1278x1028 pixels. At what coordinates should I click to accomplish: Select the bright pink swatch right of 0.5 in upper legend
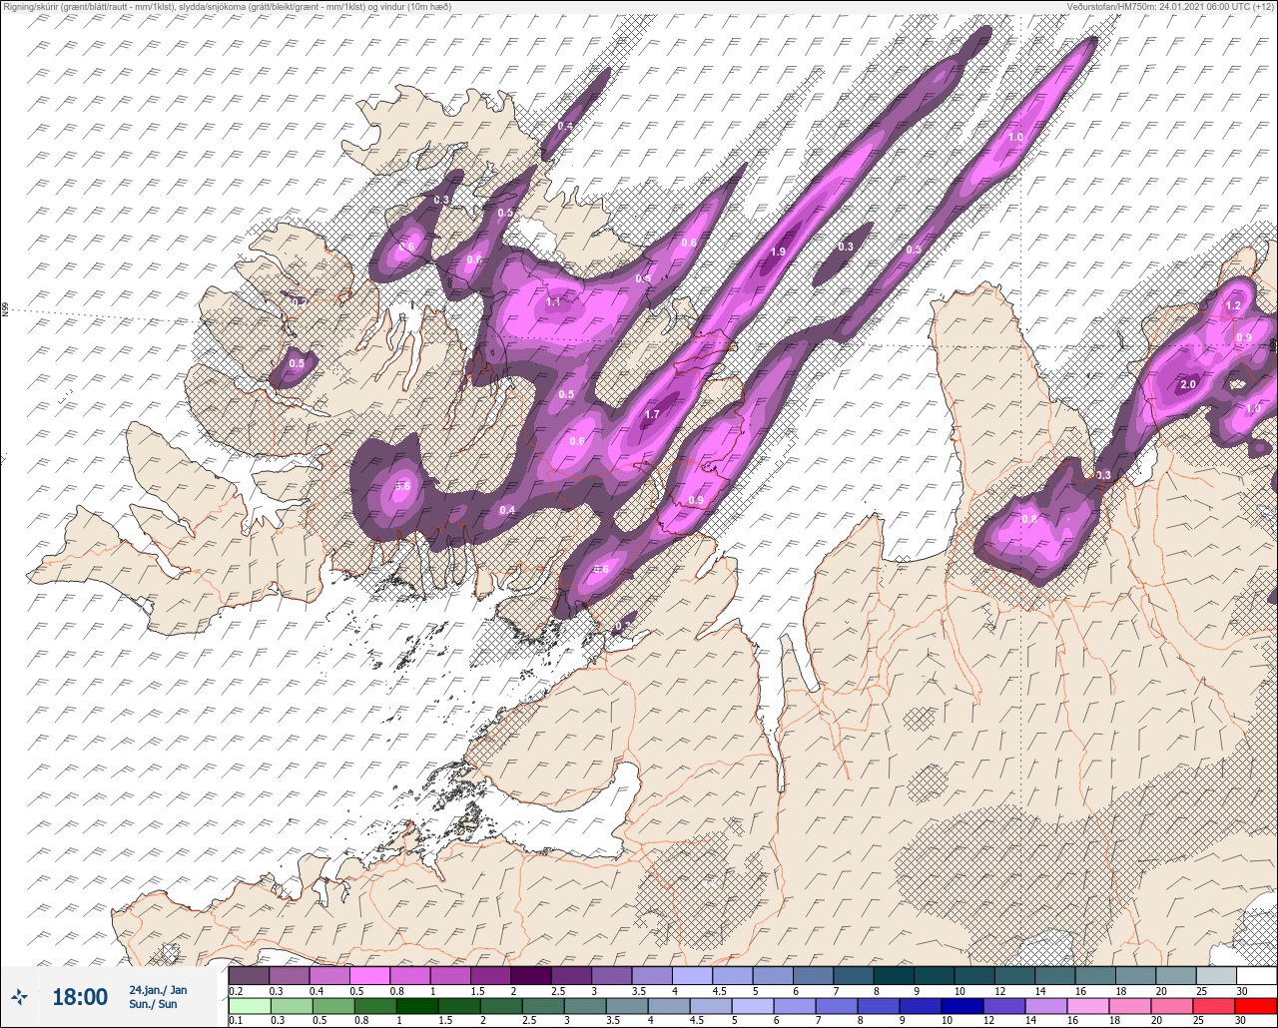369,975
